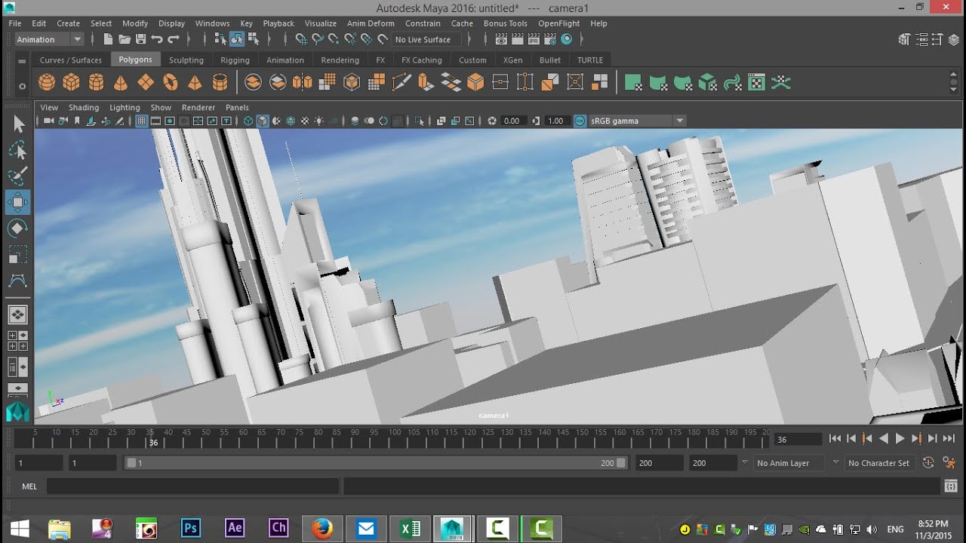Open the shelf options gear menu

click(x=22, y=86)
